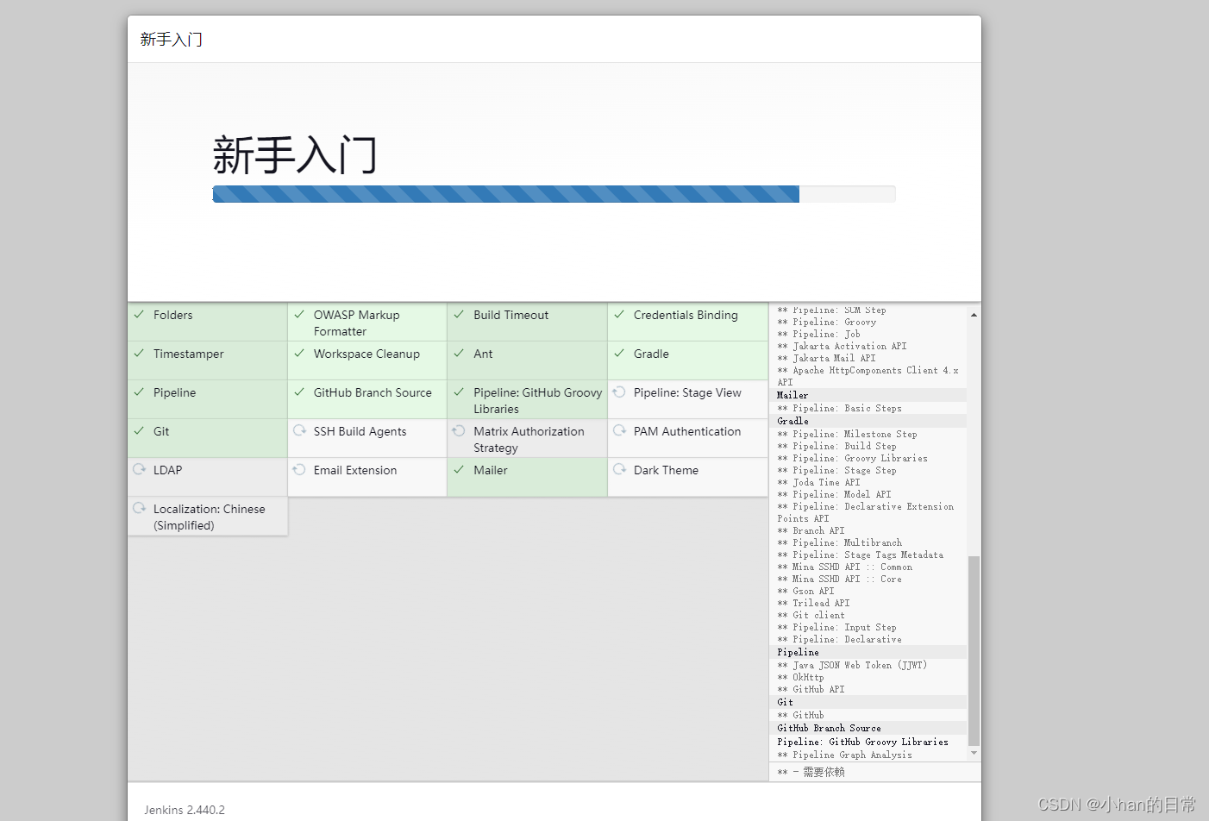This screenshot has width=1209, height=821.
Task: Click the checkmark icon beside Gradle
Action: click(619, 354)
